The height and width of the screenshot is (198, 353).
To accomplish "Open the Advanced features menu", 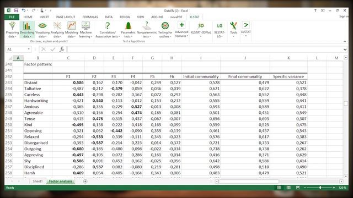I will [181, 30].
